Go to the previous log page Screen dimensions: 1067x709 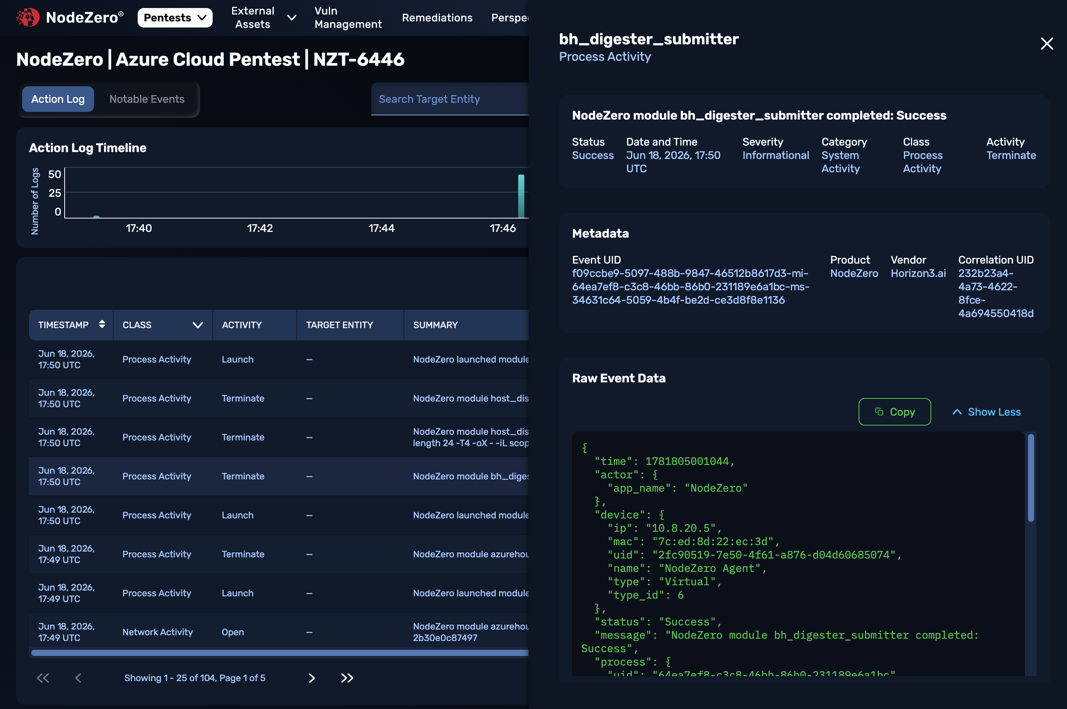coord(78,678)
